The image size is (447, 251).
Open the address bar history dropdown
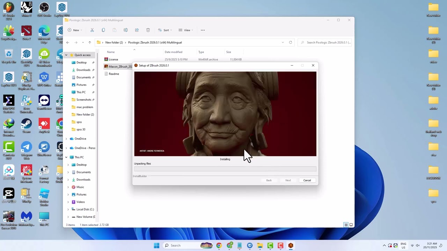pos(283,42)
